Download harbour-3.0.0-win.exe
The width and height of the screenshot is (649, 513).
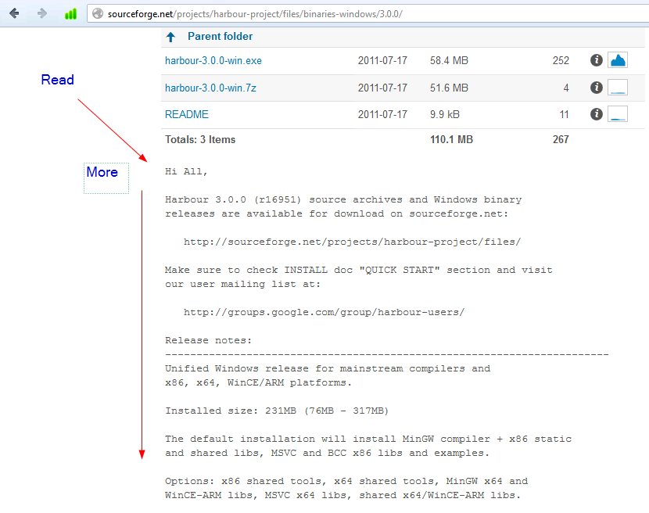tap(213, 60)
